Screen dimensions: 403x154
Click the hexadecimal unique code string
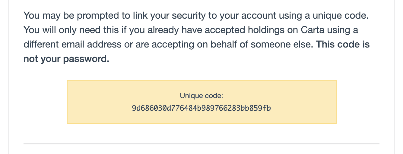click(201, 108)
